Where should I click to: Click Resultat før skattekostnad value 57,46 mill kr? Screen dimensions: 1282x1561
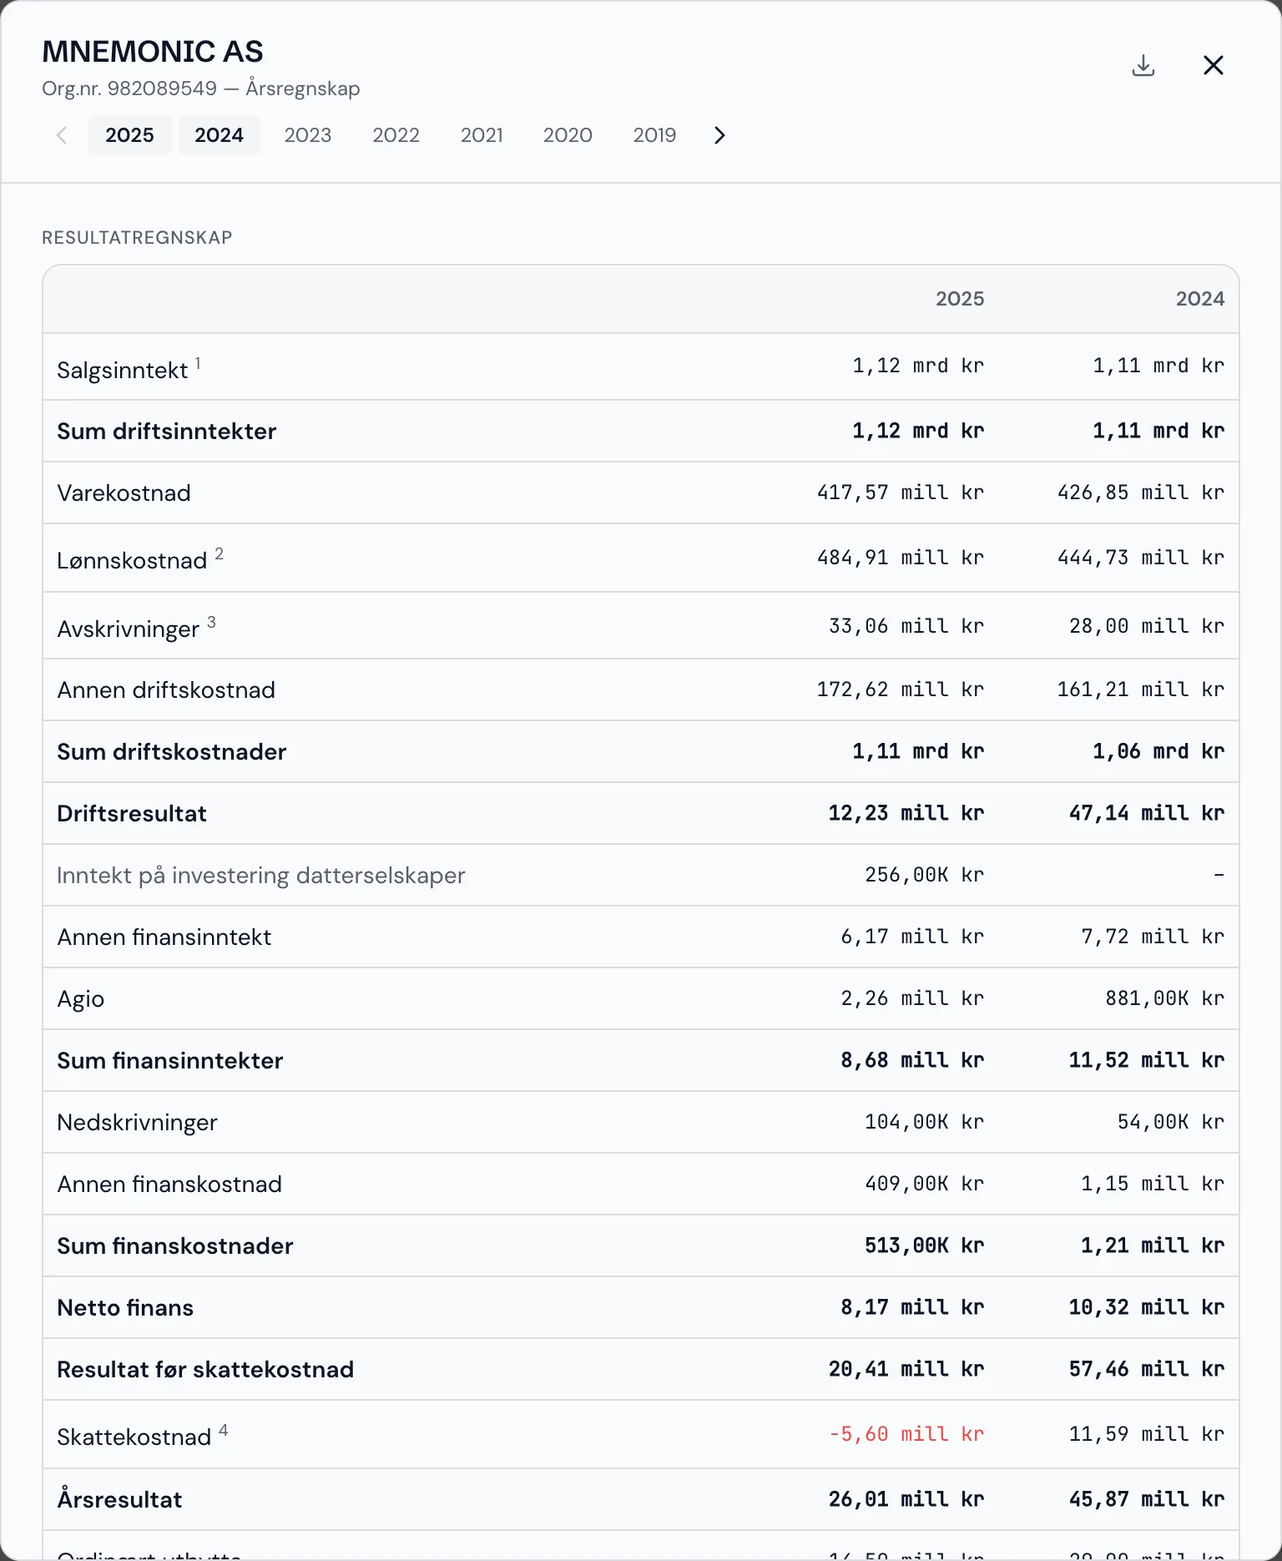1147,1369
